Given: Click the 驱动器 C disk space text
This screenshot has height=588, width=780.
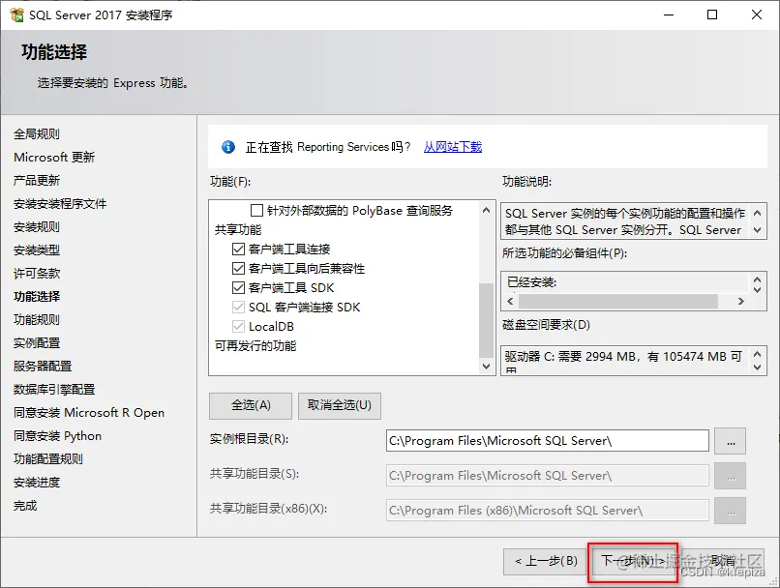Looking at the screenshot, I should click(623, 357).
